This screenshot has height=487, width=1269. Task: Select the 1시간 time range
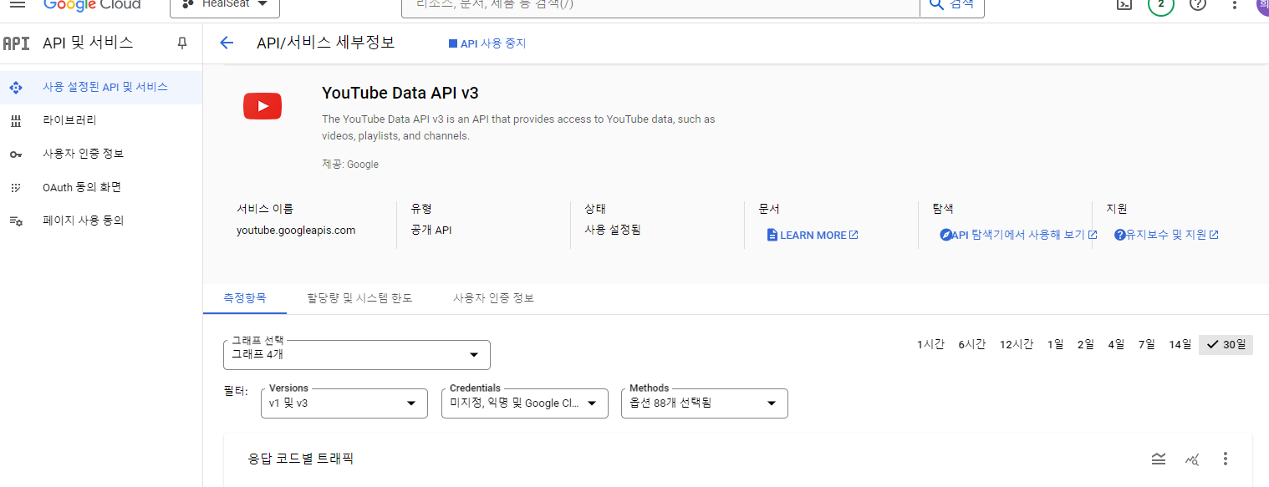[x=930, y=344]
